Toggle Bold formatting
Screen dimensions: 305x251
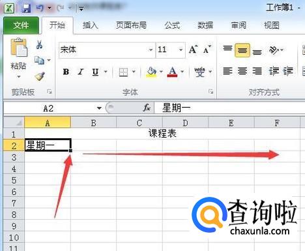(x=66, y=72)
